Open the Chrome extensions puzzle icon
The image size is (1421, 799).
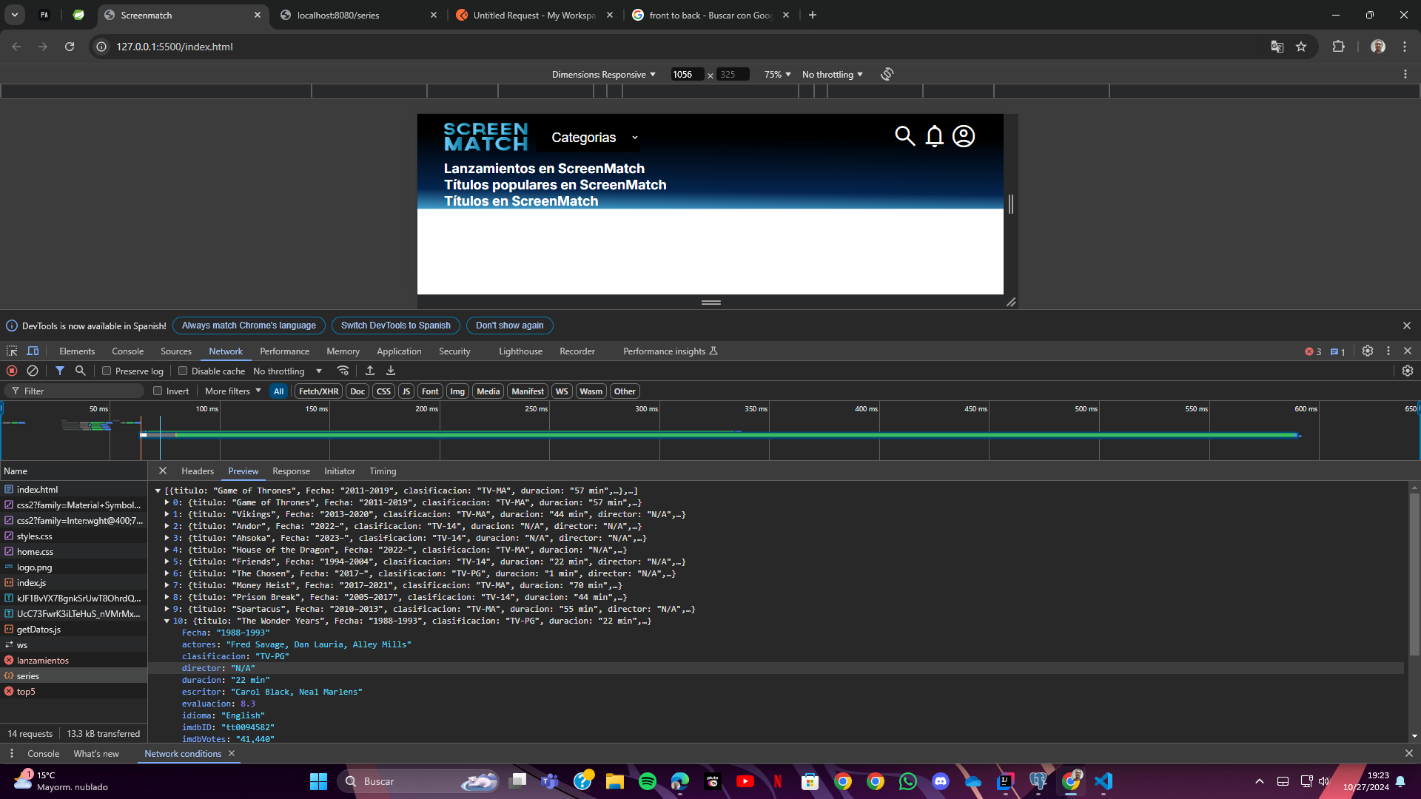click(x=1338, y=47)
